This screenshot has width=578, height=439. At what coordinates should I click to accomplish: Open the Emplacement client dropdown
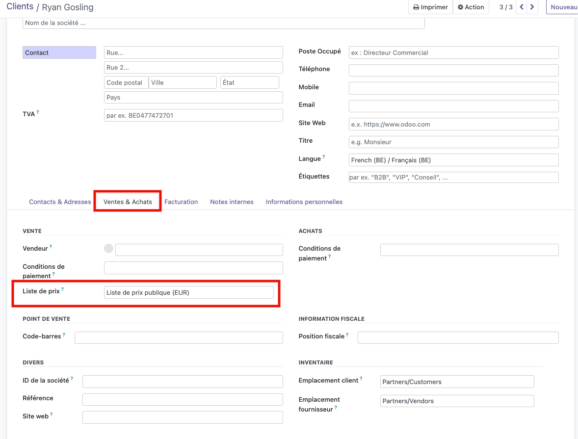pos(457,382)
